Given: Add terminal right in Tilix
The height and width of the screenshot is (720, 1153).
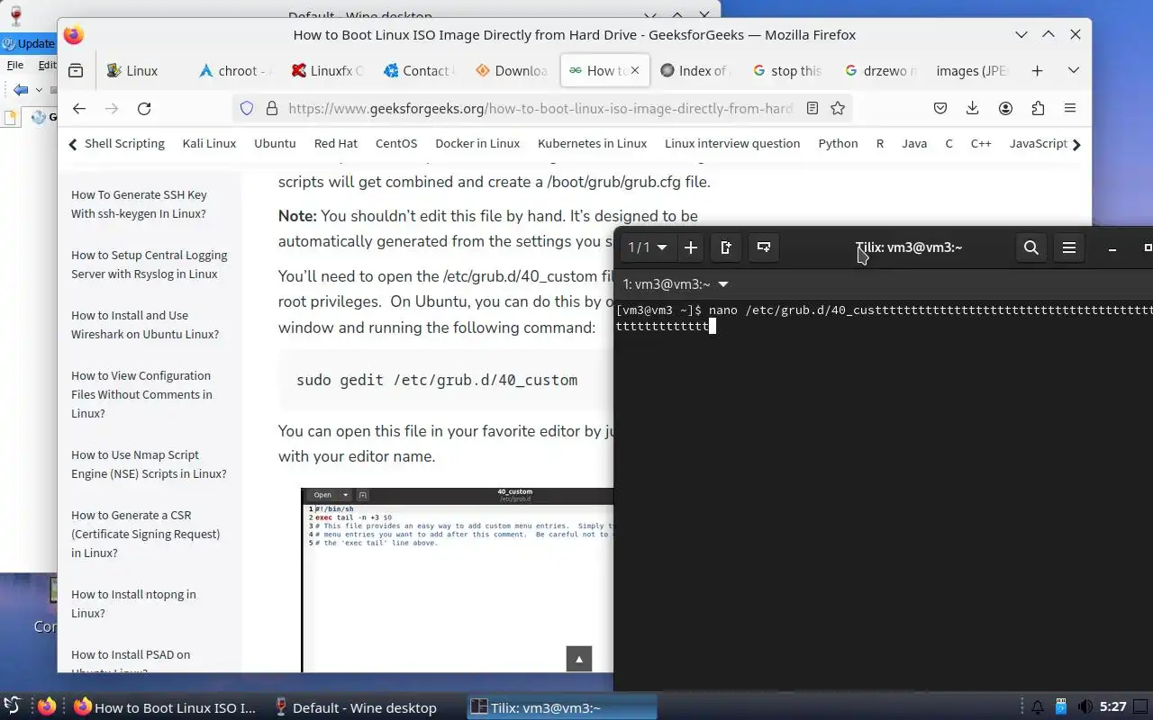Looking at the screenshot, I should point(726,247).
